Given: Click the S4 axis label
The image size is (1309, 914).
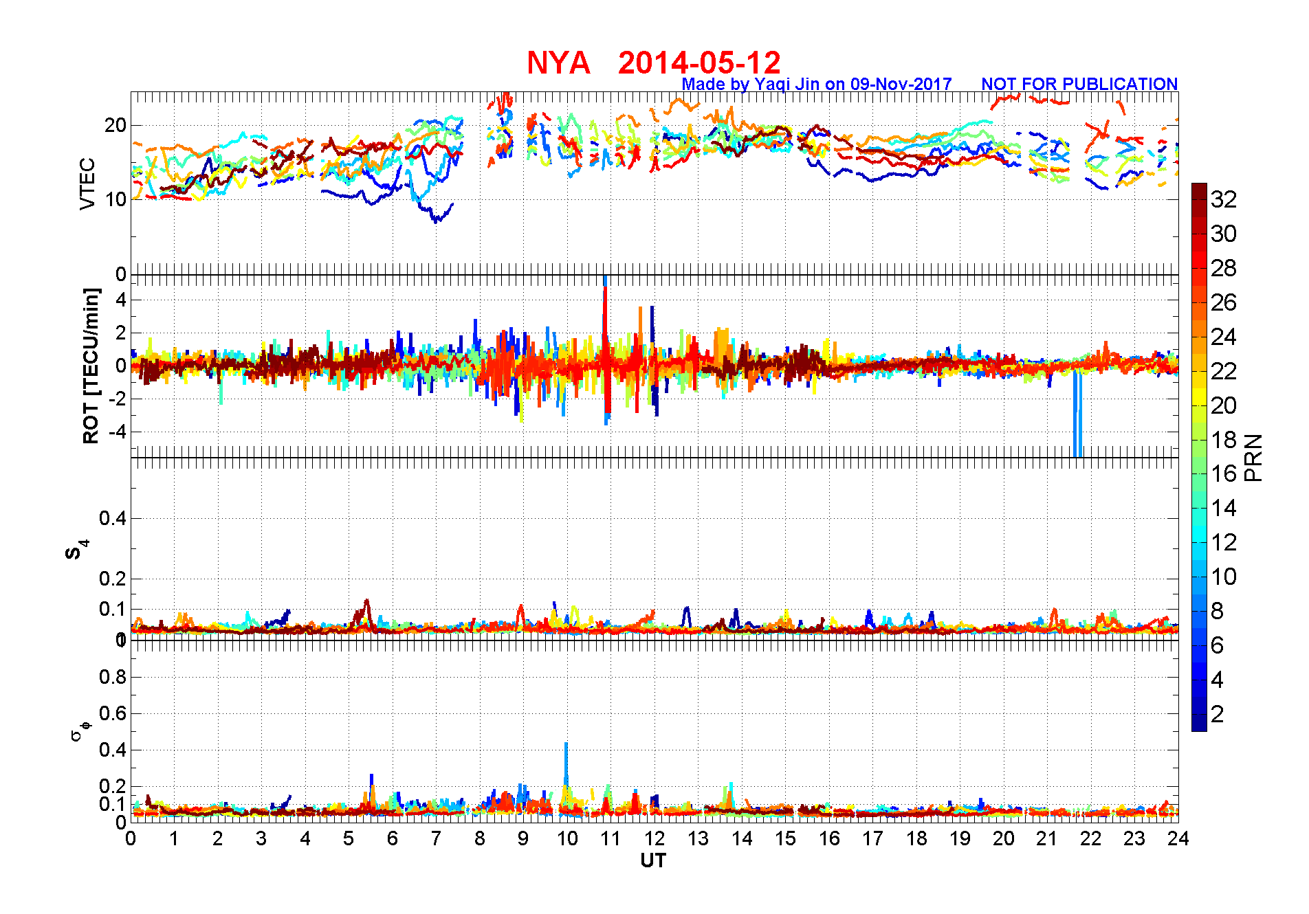Looking at the screenshot, I should tap(77, 550).
